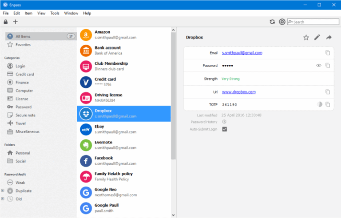Open the Item menu
Image resolution: width=341 pixels, height=218 pixels.
click(x=28, y=13)
